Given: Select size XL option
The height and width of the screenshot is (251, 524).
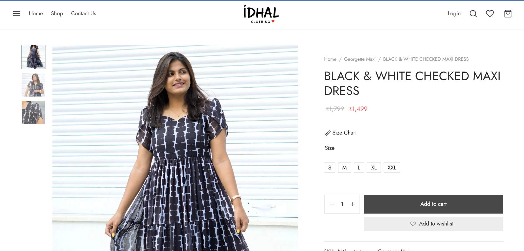Looking at the screenshot, I should click(374, 168).
